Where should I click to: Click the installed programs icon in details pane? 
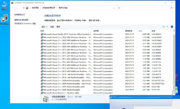point(46,99)
